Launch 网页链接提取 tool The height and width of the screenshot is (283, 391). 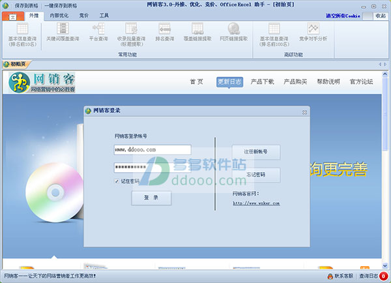234,32
